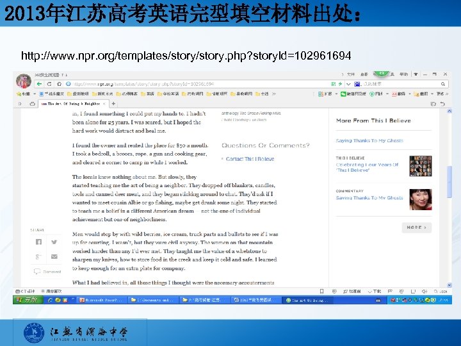Share the story on Facebook
461x346 pixels.
[x=38, y=242]
